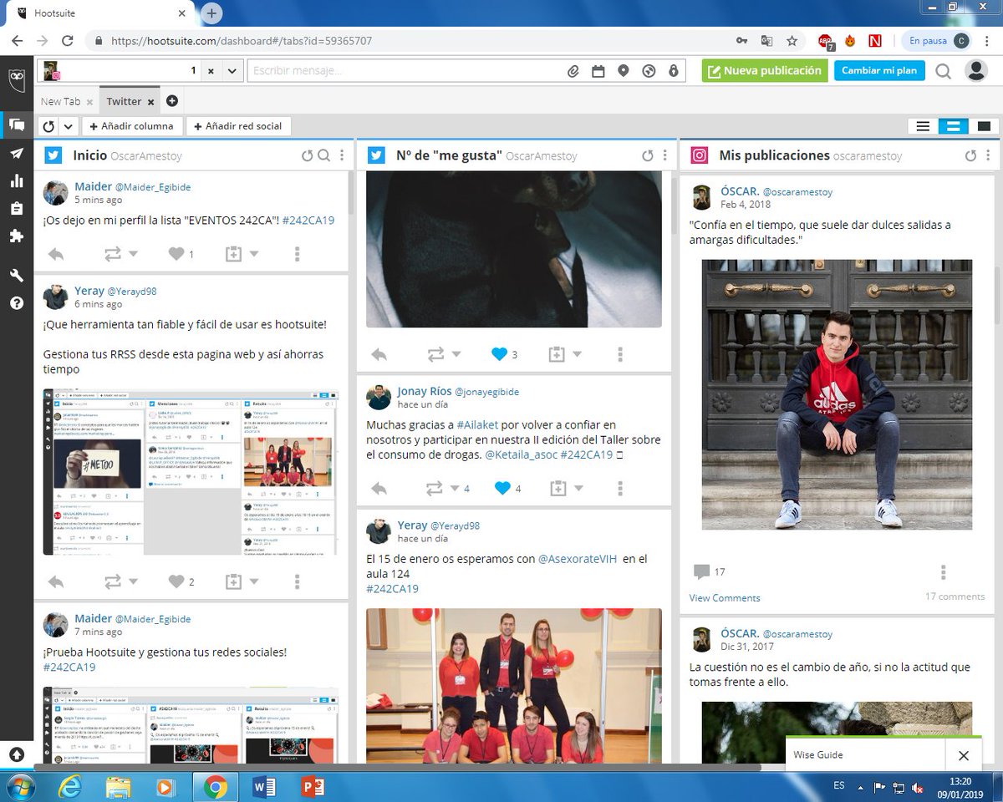This screenshot has width=1003, height=802.
Task: Switch to standard column view
Action: (953, 126)
